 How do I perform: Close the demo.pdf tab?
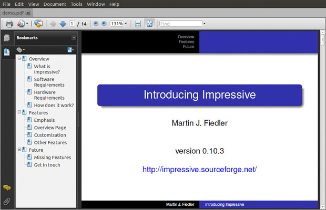coord(28,13)
